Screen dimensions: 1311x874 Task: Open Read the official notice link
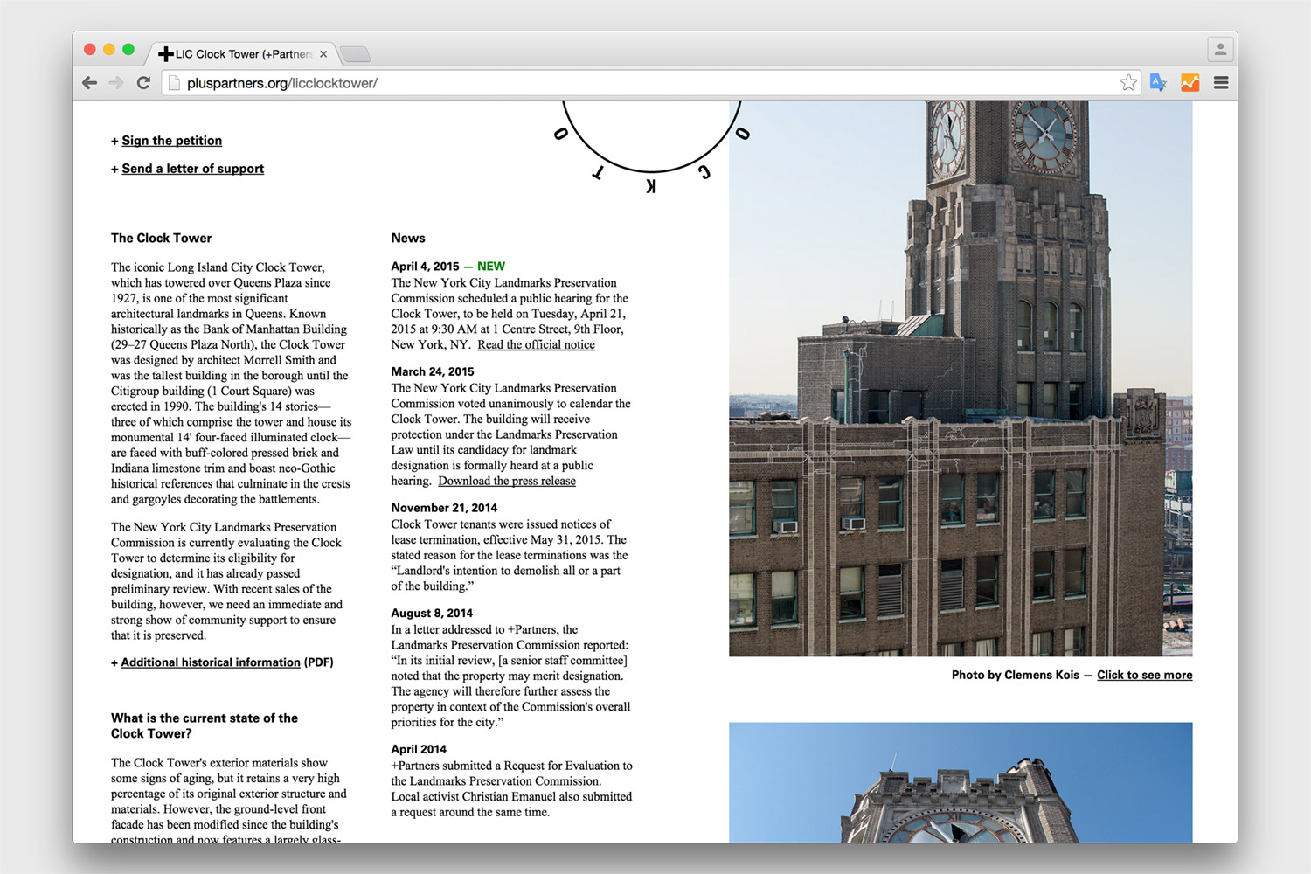point(536,345)
